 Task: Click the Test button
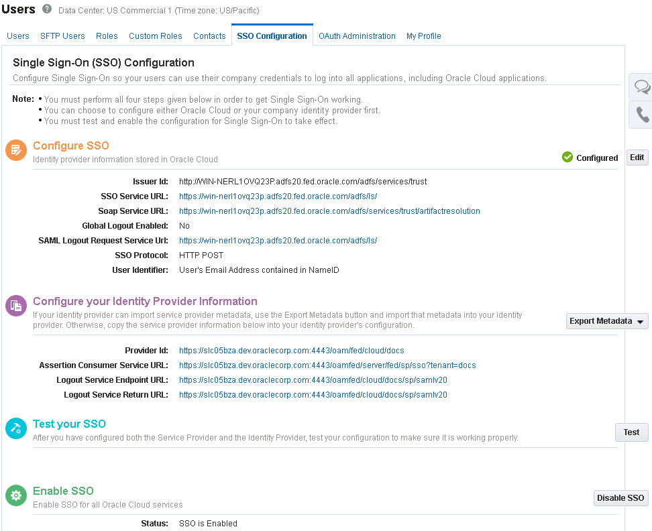click(631, 432)
